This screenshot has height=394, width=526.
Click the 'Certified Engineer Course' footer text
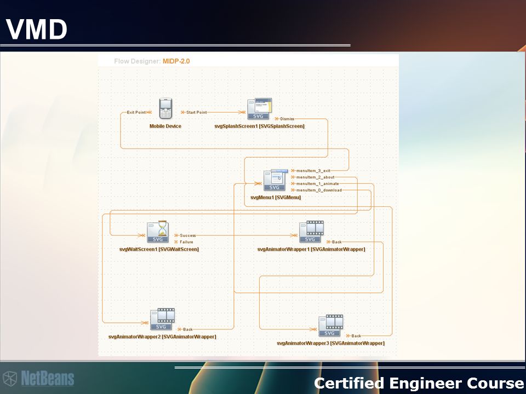tap(419, 383)
